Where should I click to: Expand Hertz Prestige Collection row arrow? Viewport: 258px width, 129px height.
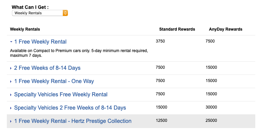click(x=11, y=121)
